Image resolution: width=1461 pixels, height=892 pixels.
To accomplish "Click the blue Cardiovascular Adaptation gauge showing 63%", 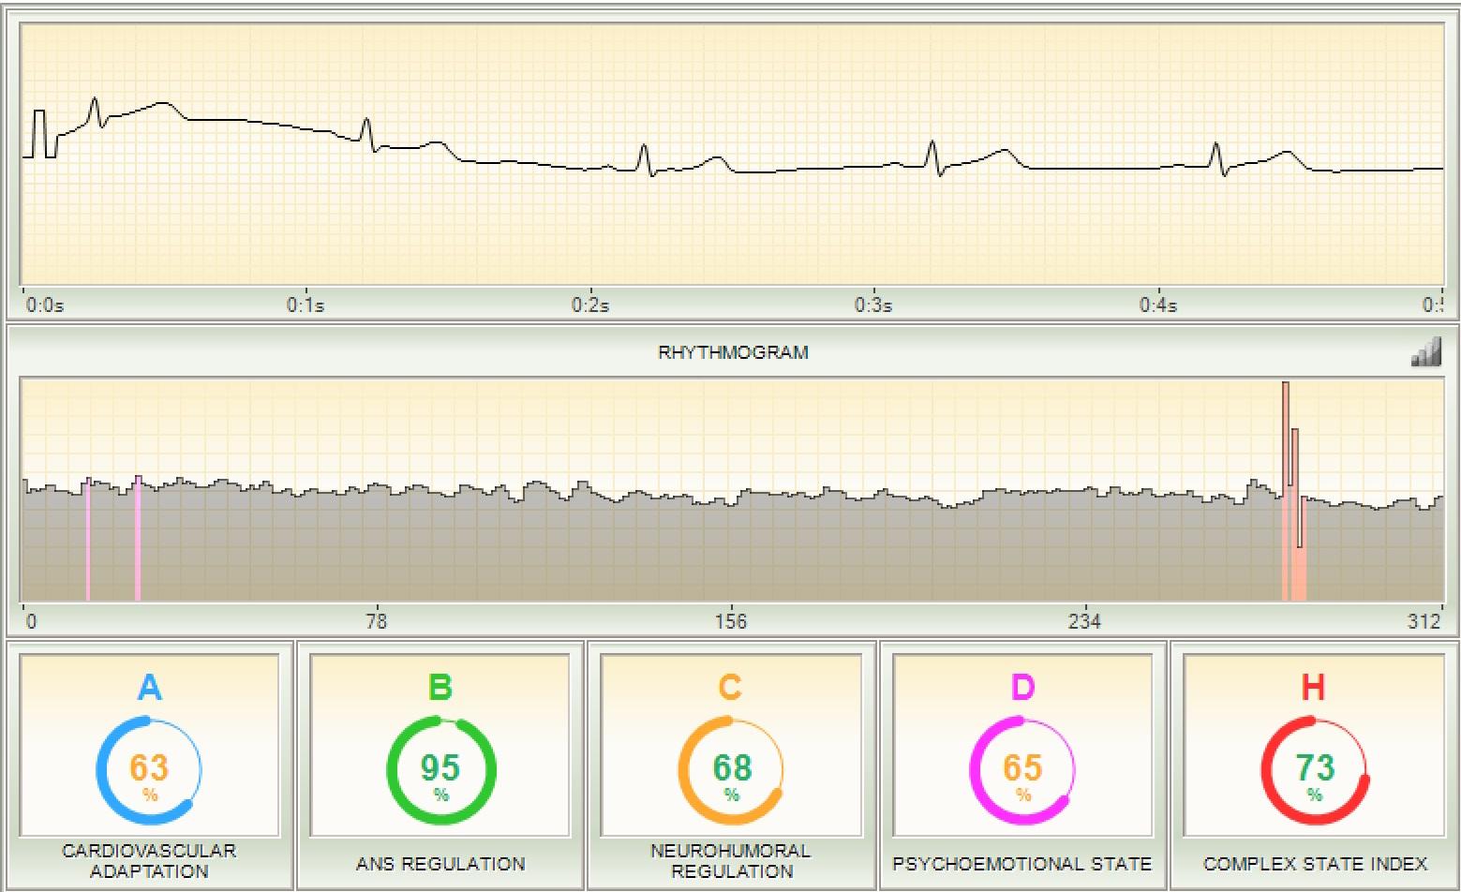I will coord(149,770).
